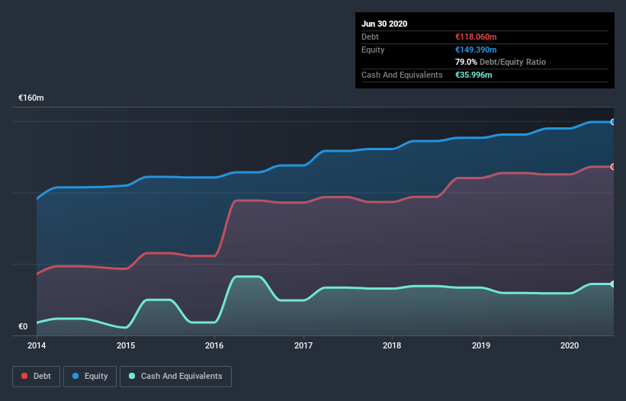This screenshot has width=626, height=401.
Task: Toggle the Debt series legend button
Action: pos(36,377)
